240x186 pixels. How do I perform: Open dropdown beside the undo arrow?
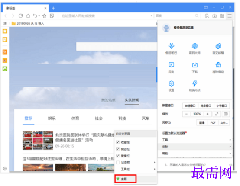point(39,16)
